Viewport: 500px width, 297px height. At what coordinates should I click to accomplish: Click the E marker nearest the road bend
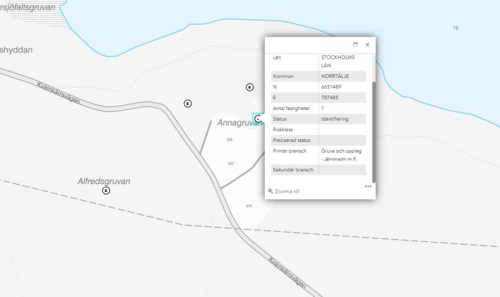tap(188, 104)
